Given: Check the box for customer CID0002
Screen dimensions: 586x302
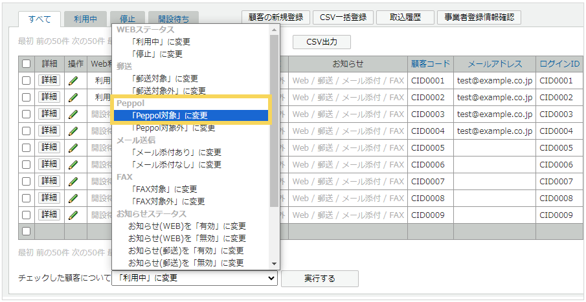Looking at the screenshot, I should [x=27, y=98].
